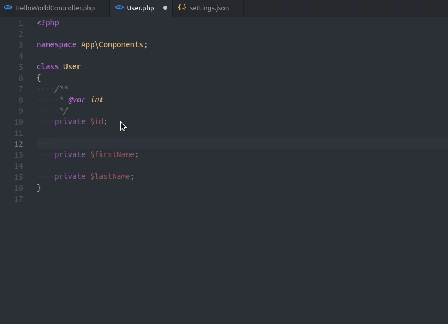Click the '$id' property
448x324 pixels.
pos(97,121)
